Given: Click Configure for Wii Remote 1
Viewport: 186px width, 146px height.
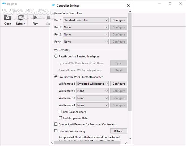Looking at the screenshot, I should [119, 84].
